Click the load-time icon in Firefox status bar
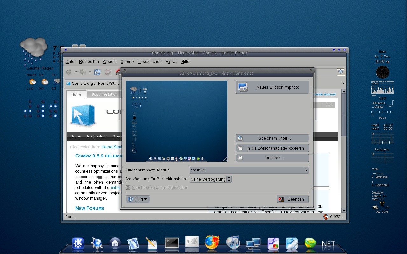 coord(326,217)
